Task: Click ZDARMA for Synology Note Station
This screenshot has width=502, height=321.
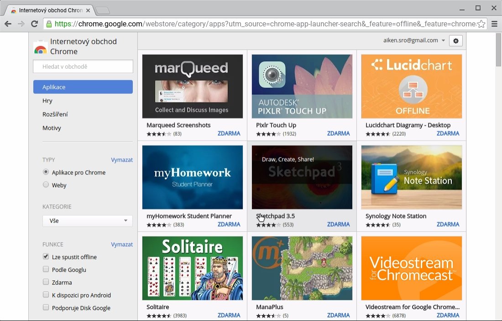Action: coord(448,224)
